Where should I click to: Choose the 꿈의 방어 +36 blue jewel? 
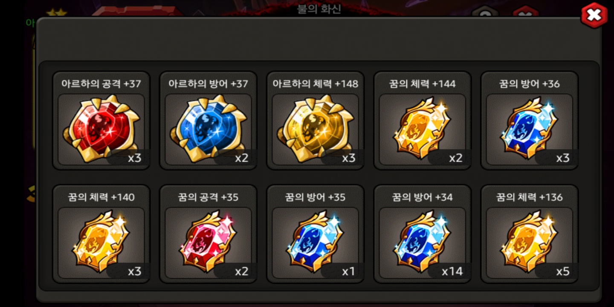pos(530,129)
